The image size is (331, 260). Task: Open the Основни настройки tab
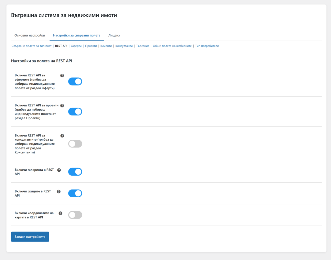[30, 35]
